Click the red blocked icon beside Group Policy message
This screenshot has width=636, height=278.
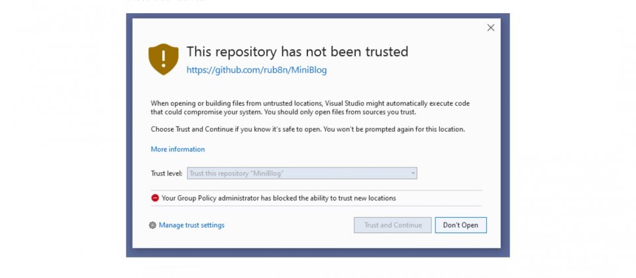(x=155, y=198)
